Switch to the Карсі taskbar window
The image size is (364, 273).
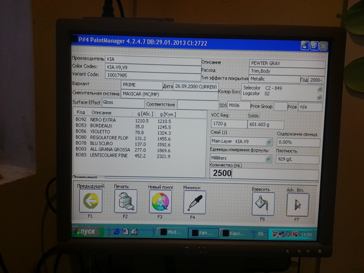click(234, 233)
